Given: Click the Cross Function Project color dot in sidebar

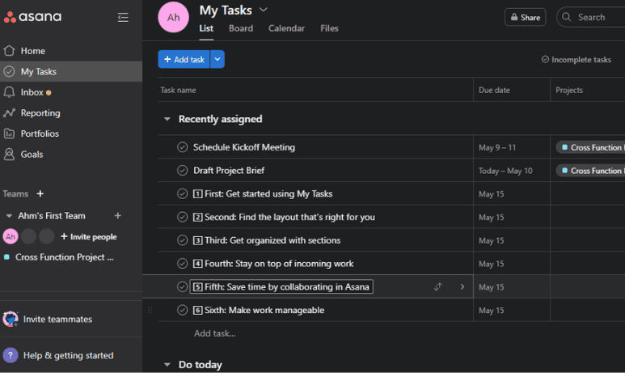Looking at the screenshot, I should point(6,257).
